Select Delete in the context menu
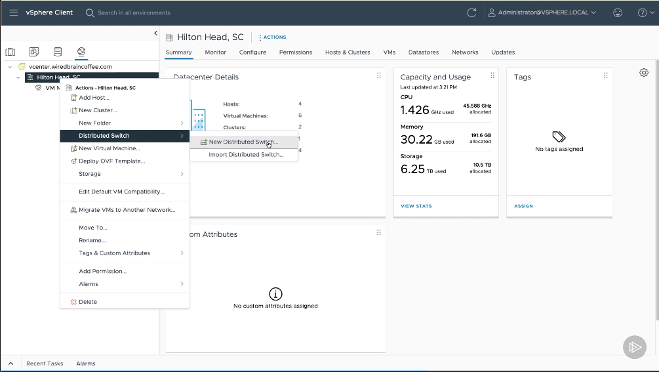This screenshot has height=372, width=659. coord(88,302)
